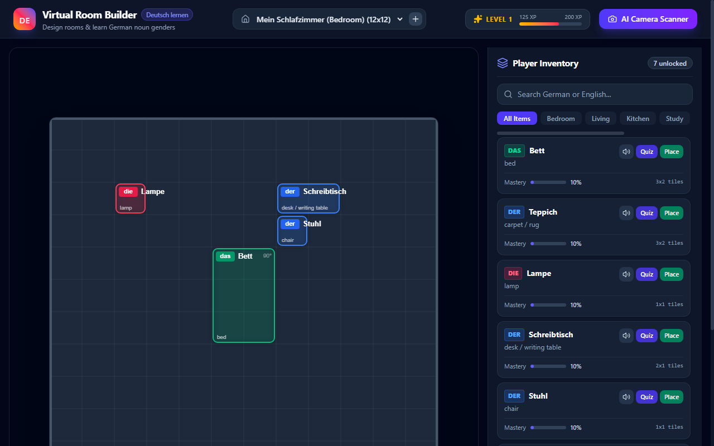Image resolution: width=714 pixels, height=446 pixels.
Task: Play pronunciation audio for Bett
Action: pos(626,152)
